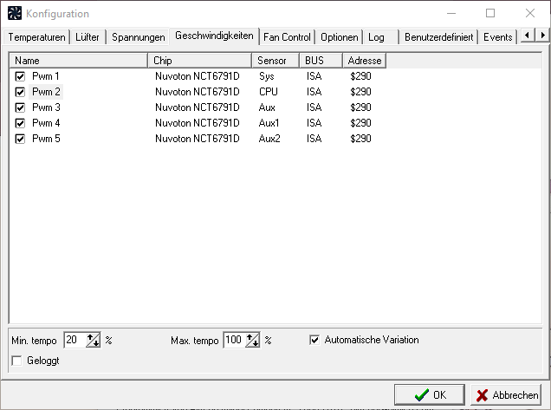The height and width of the screenshot is (410, 551).
Task: Click the Adresse column header
Action: coord(365,61)
